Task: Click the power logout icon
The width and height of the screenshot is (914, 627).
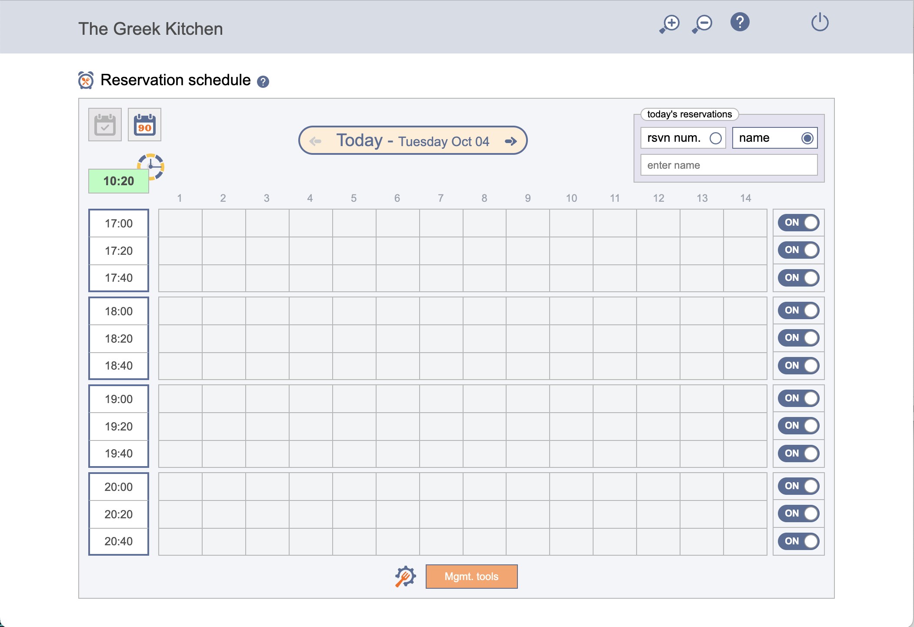Action: (820, 22)
